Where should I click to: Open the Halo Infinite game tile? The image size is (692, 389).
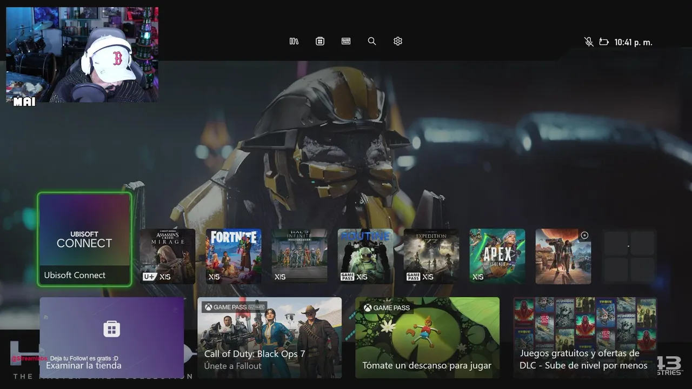pyautogui.click(x=300, y=256)
